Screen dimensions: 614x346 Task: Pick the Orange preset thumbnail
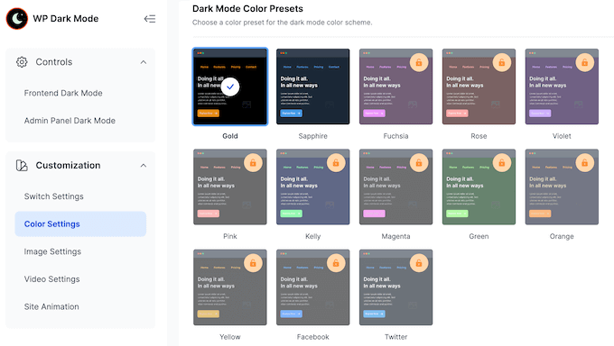point(562,187)
